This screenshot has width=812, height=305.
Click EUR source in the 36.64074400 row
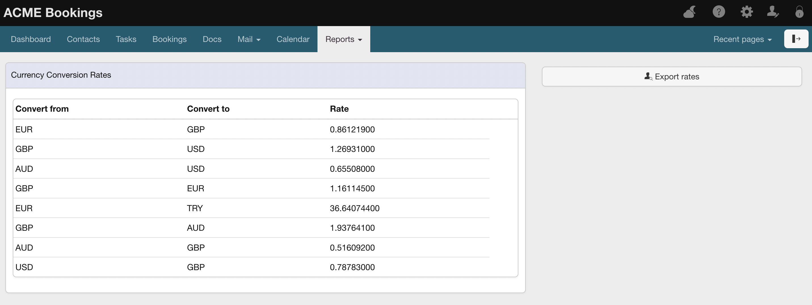tap(24, 208)
